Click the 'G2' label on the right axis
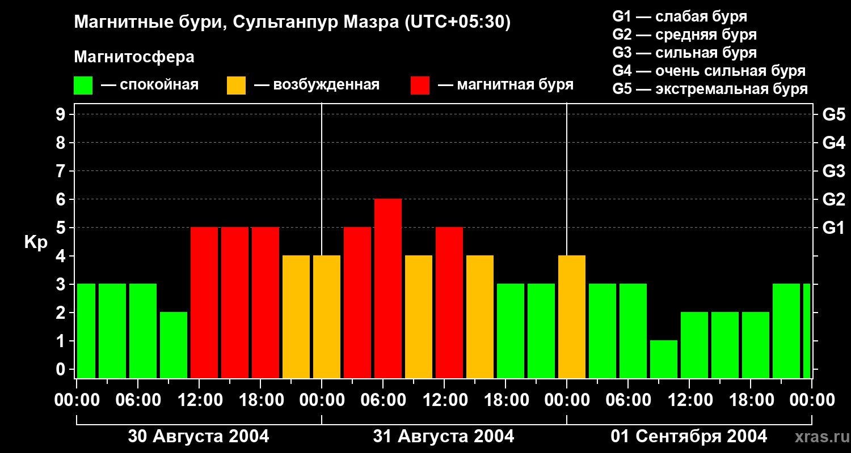851x453 pixels. (834, 199)
